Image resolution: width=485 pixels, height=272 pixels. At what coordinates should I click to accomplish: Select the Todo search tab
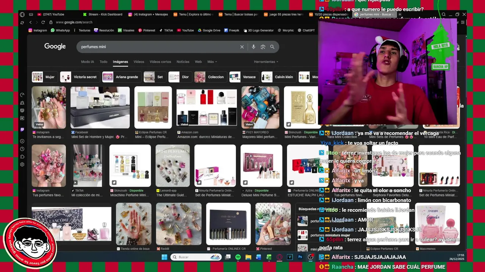[x=103, y=62]
